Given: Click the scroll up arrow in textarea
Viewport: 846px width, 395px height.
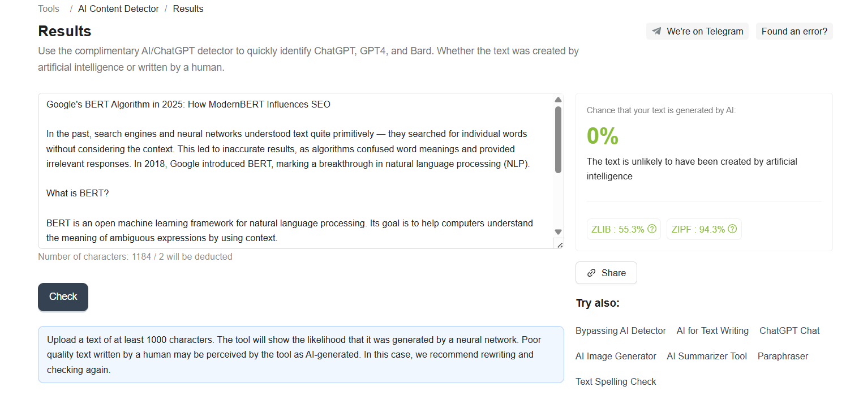Looking at the screenshot, I should [x=558, y=100].
